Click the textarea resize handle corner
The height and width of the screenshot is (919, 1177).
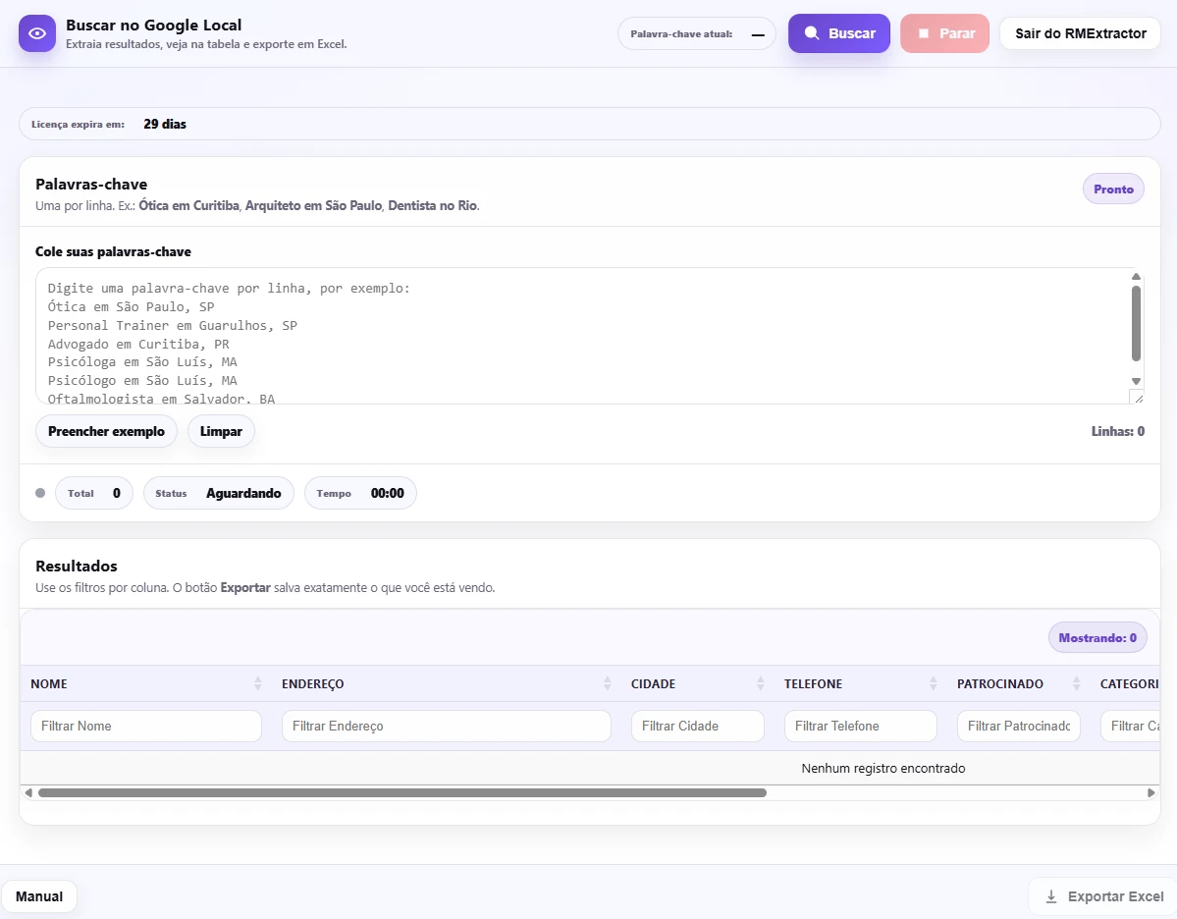pos(1137,397)
